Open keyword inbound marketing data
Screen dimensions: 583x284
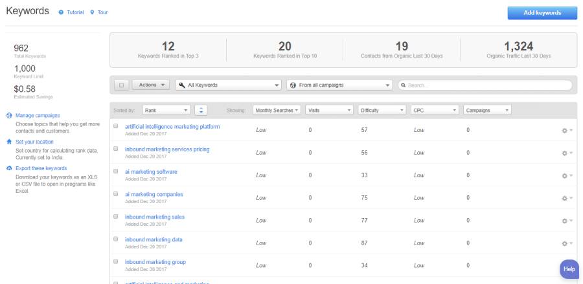point(154,239)
